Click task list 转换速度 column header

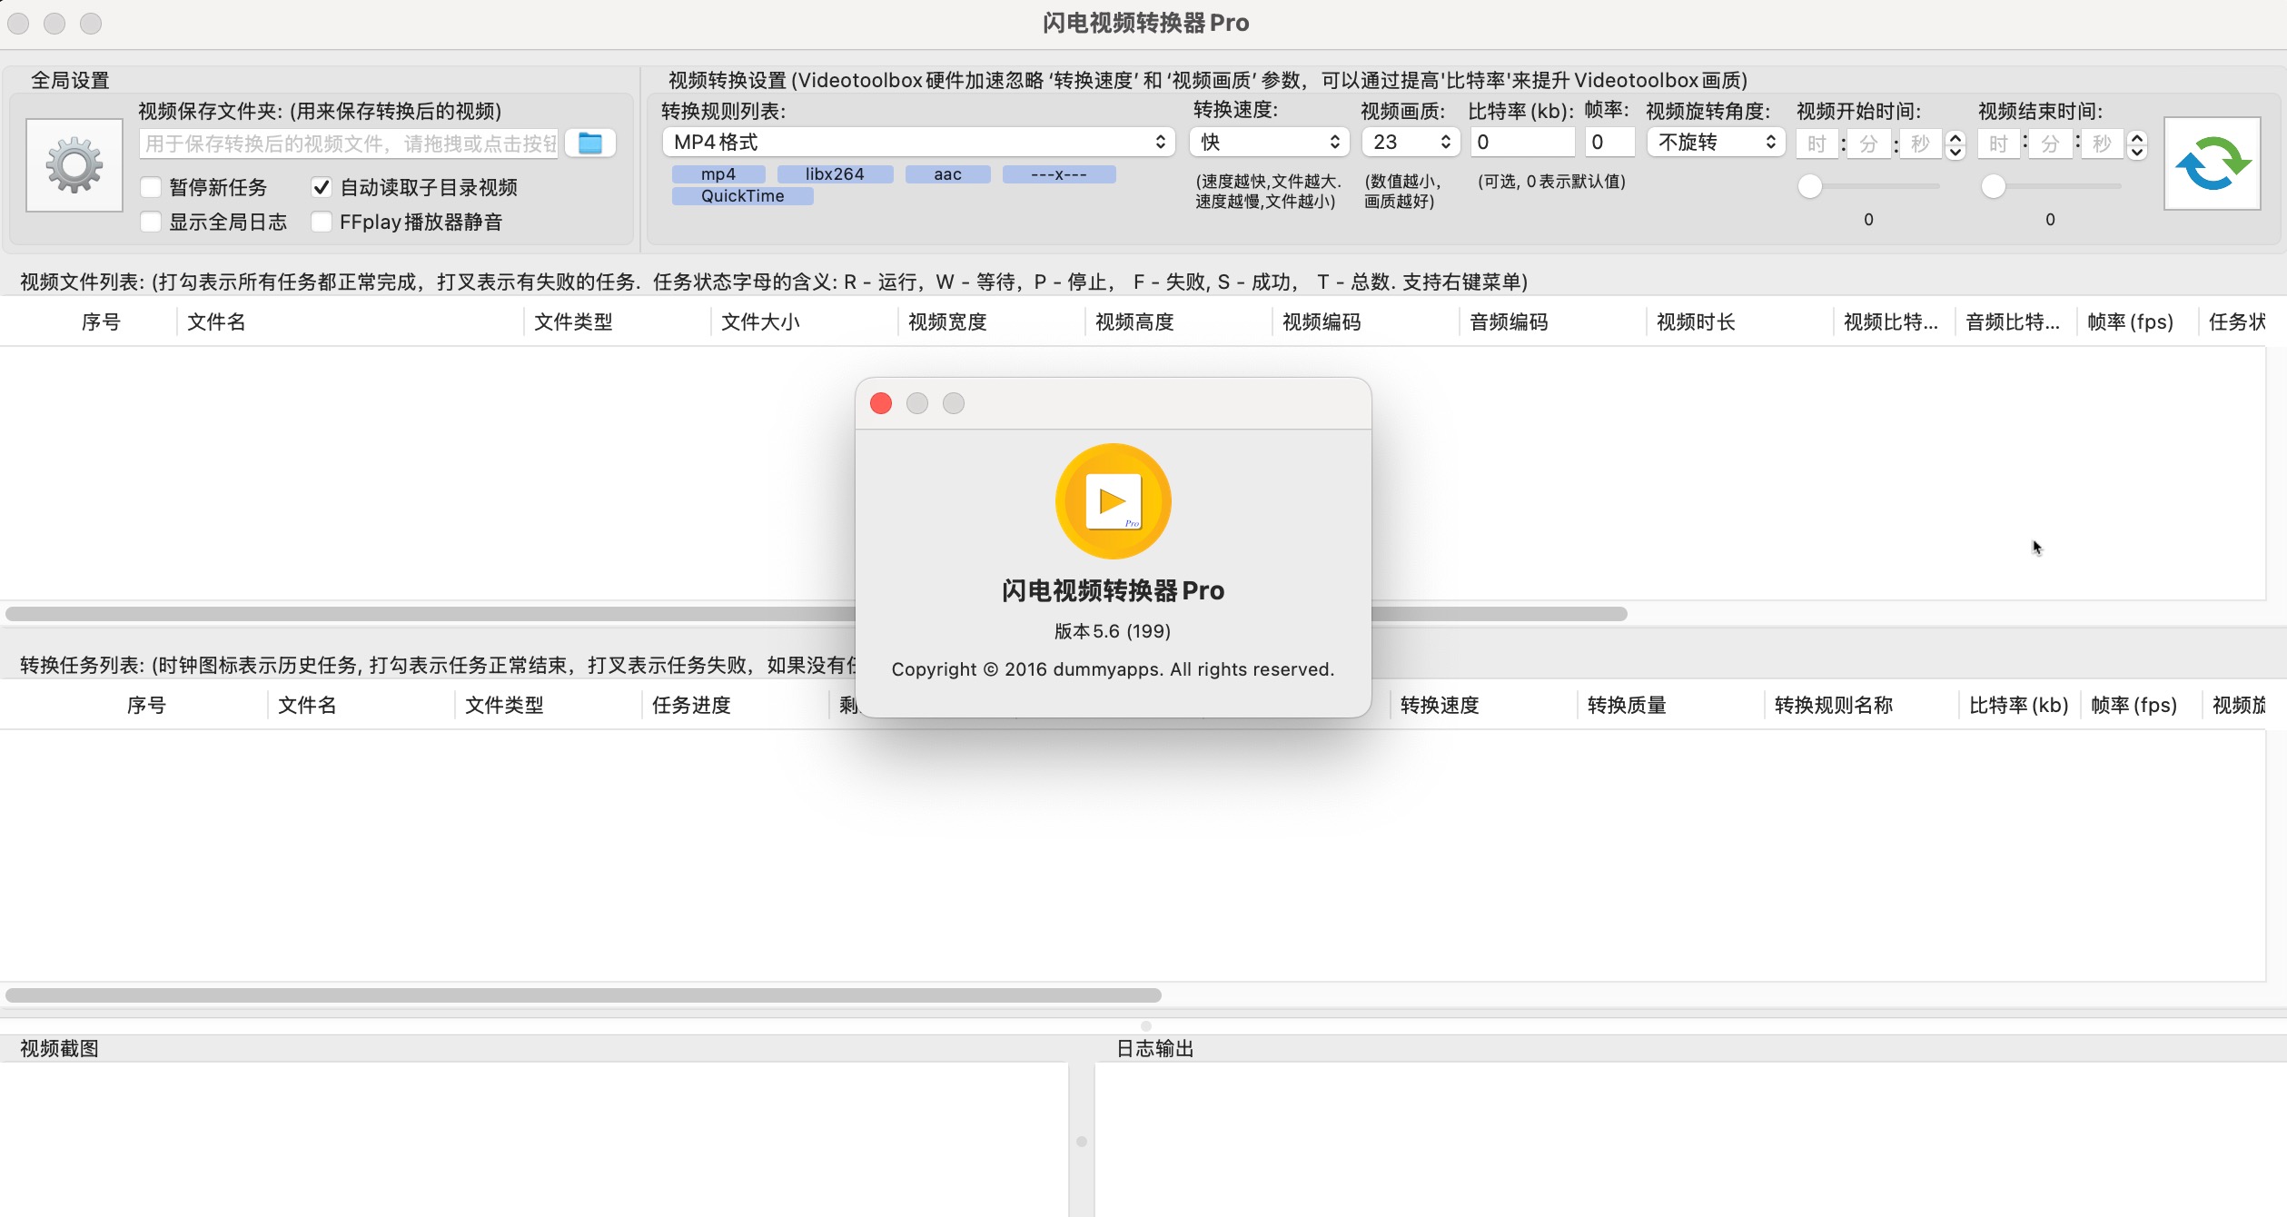point(1483,705)
